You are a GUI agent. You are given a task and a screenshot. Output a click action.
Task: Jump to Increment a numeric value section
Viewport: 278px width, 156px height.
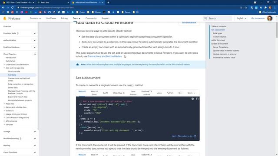click(x=224, y=58)
